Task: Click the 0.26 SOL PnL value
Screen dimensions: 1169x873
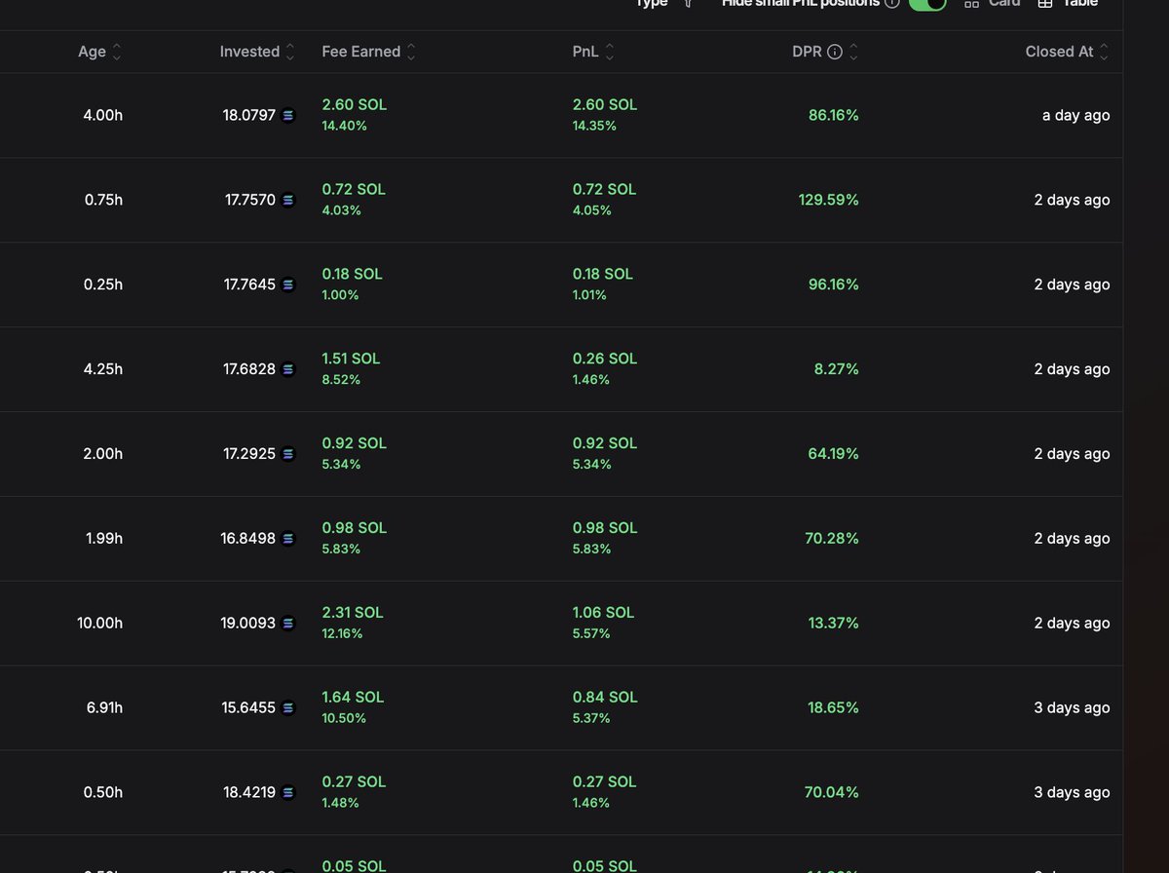Action: pos(605,360)
